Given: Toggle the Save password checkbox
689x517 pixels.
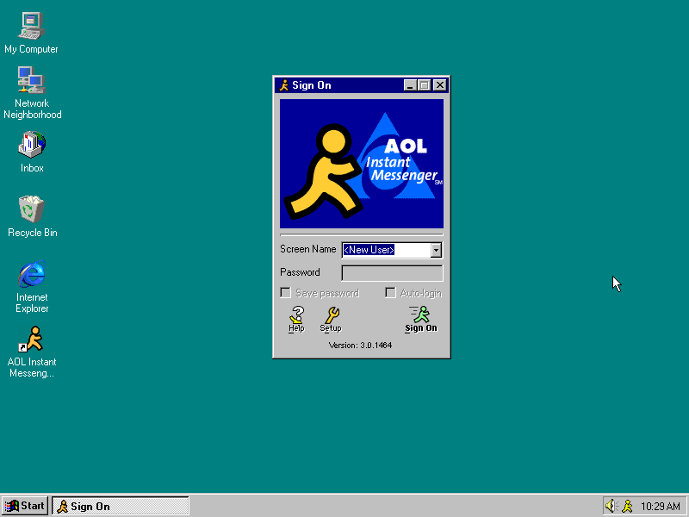Looking at the screenshot, I should (x=286, y=293).
